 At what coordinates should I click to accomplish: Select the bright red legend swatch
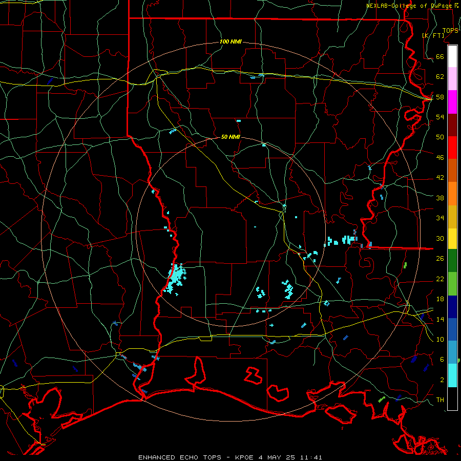452,148
